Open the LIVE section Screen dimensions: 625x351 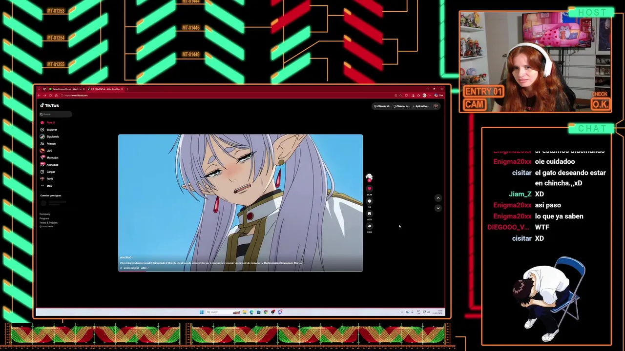[x=47, y=151]
